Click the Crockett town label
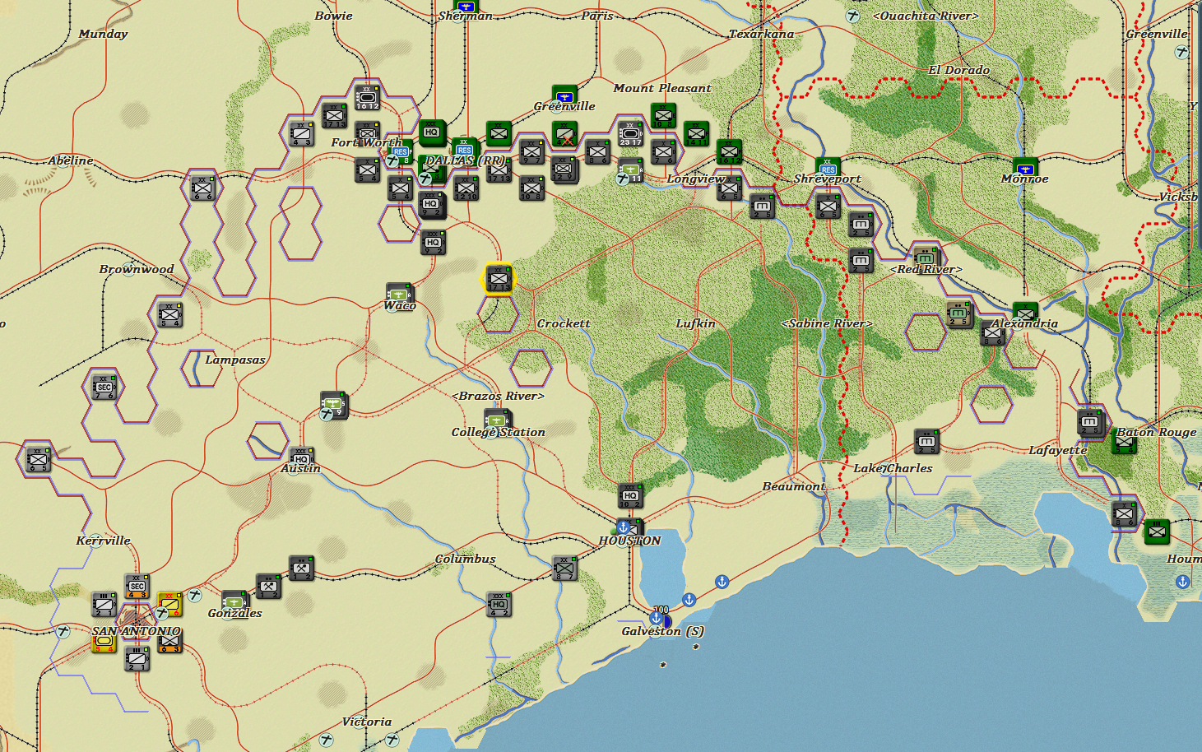Viewport: 1202px width, 752px height. pyautogui.click(x=564, y=323)
